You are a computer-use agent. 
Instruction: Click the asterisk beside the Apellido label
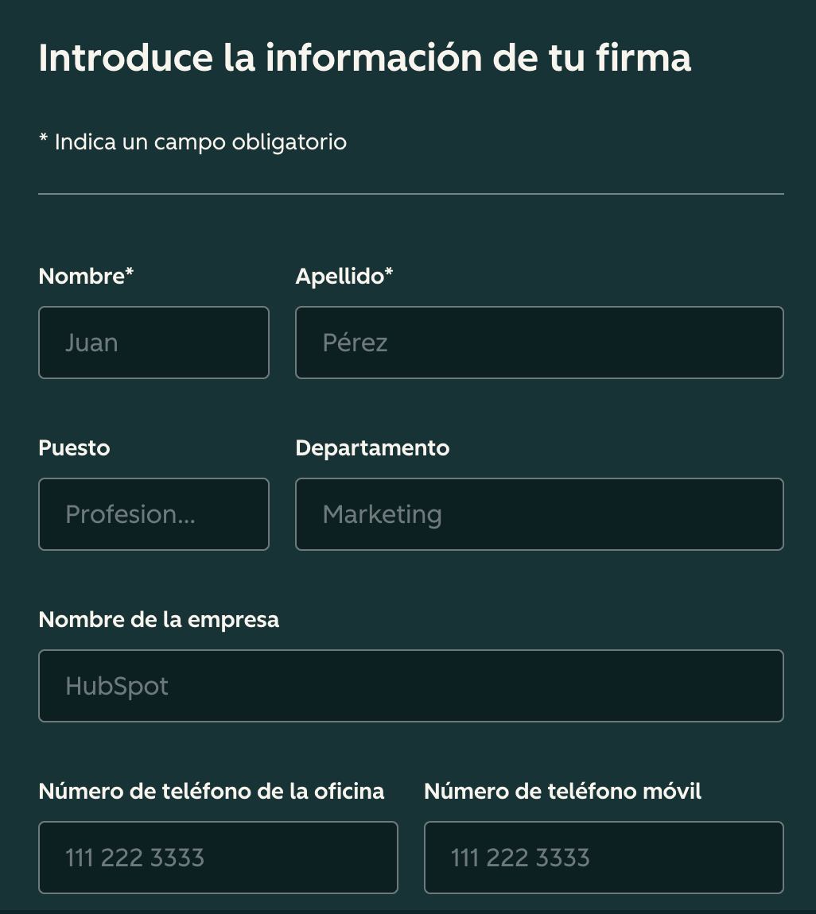point(389,274)
